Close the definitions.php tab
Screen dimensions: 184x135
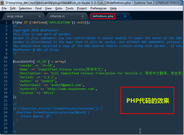[125, 16]
